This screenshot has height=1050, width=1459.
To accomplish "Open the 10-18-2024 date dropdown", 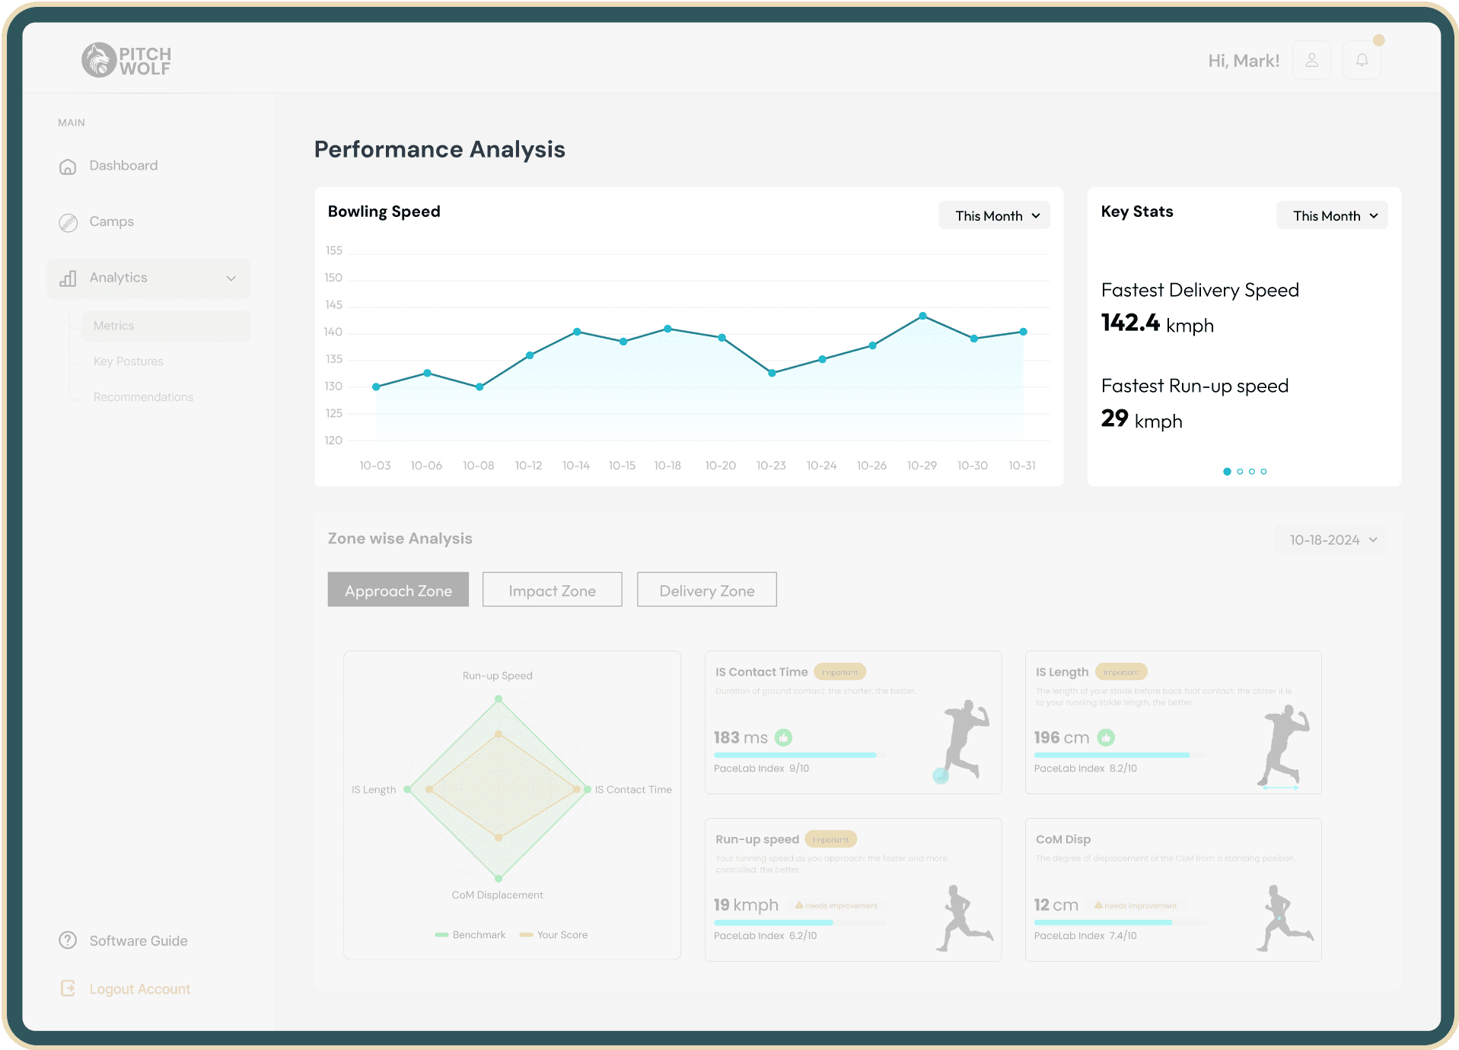I will pyautogui.click(x=1331, y=539).
